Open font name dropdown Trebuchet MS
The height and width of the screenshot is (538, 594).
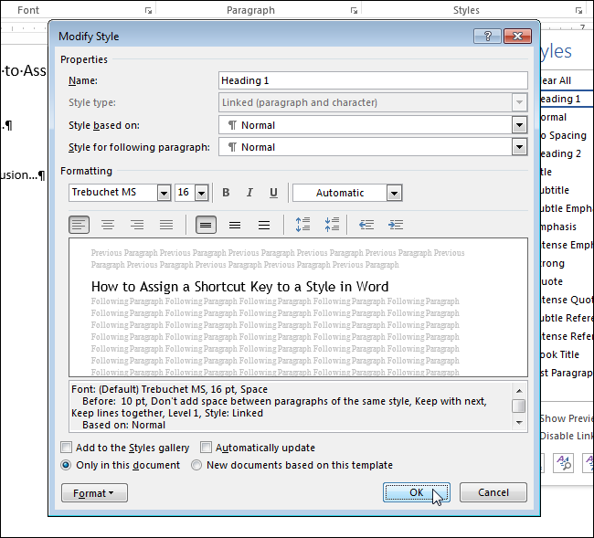[x=164, y=193]
